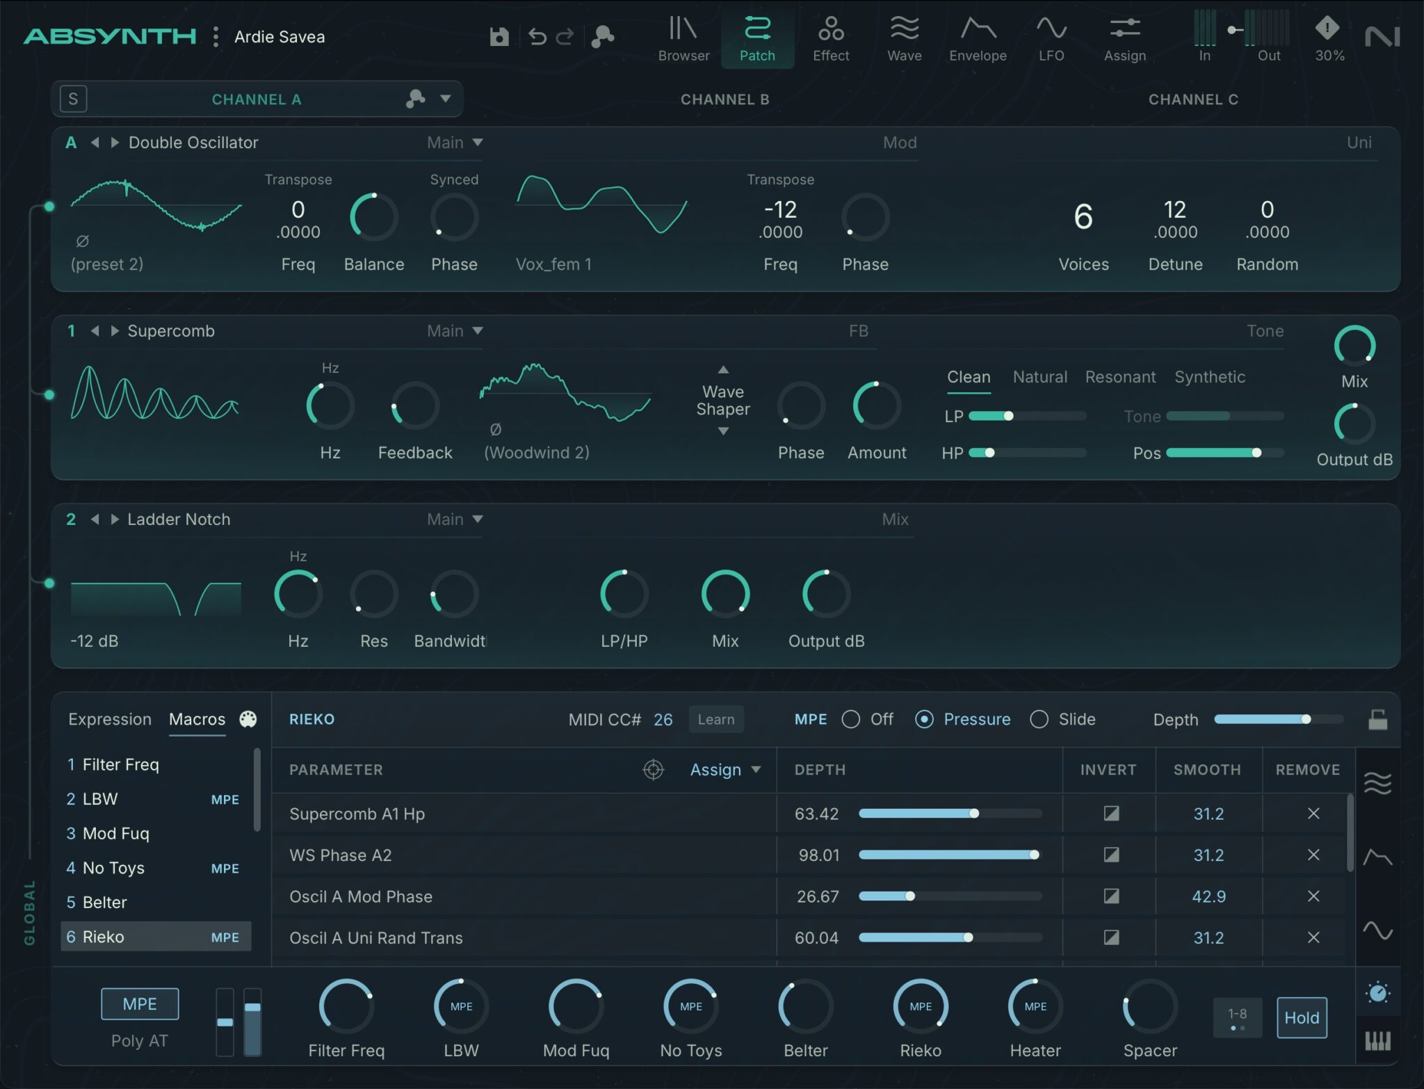Click the parameter target crosshair icon
The image size is (1424, 1089).
point(653,770)
